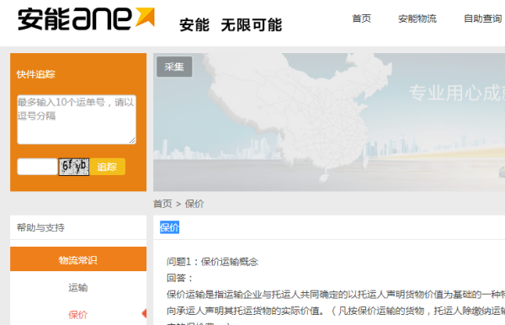Click the slogan 安能 无限可能
The image size is (505, 325).
coord(231,24)
